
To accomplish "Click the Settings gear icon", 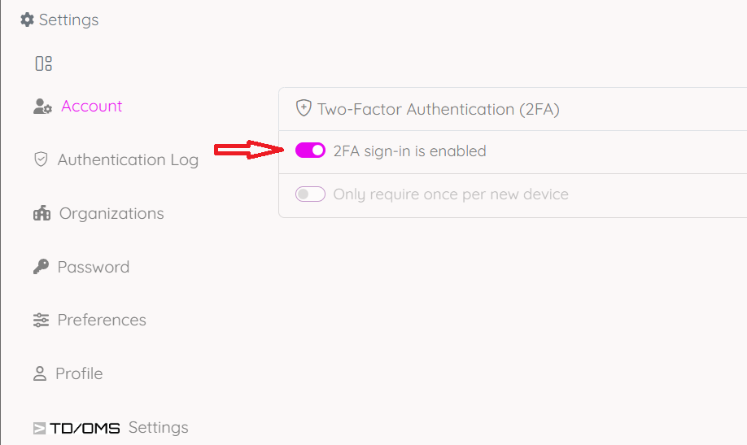I will point(28,20).
